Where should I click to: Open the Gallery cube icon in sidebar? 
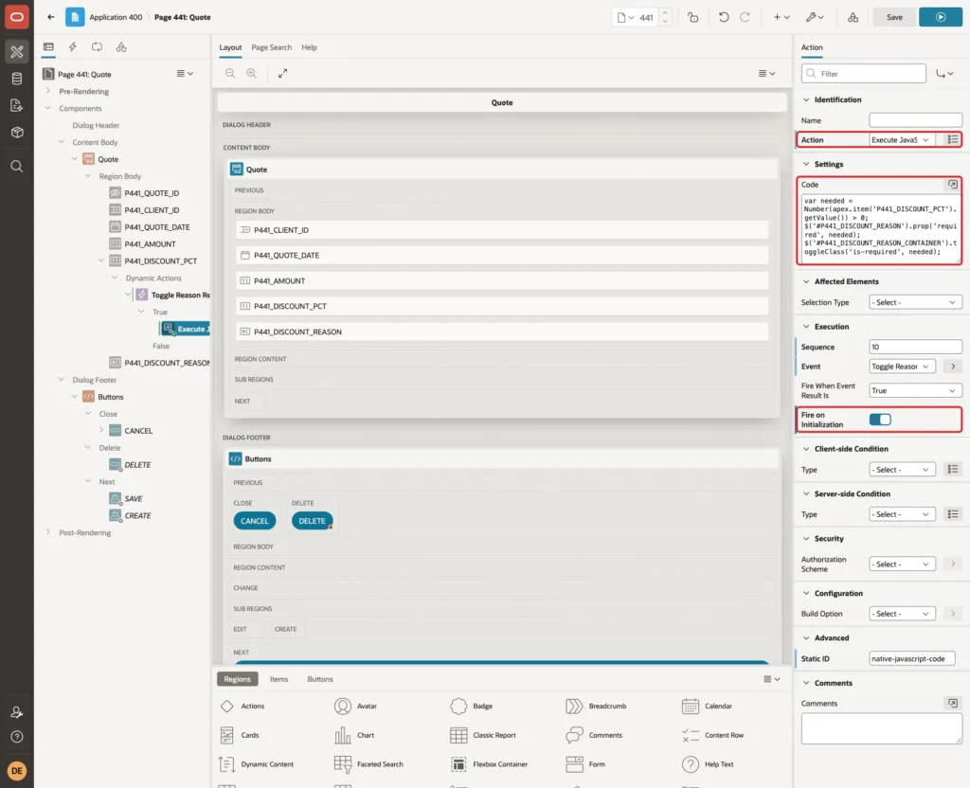pyautogui.click(x=17, y=133)
